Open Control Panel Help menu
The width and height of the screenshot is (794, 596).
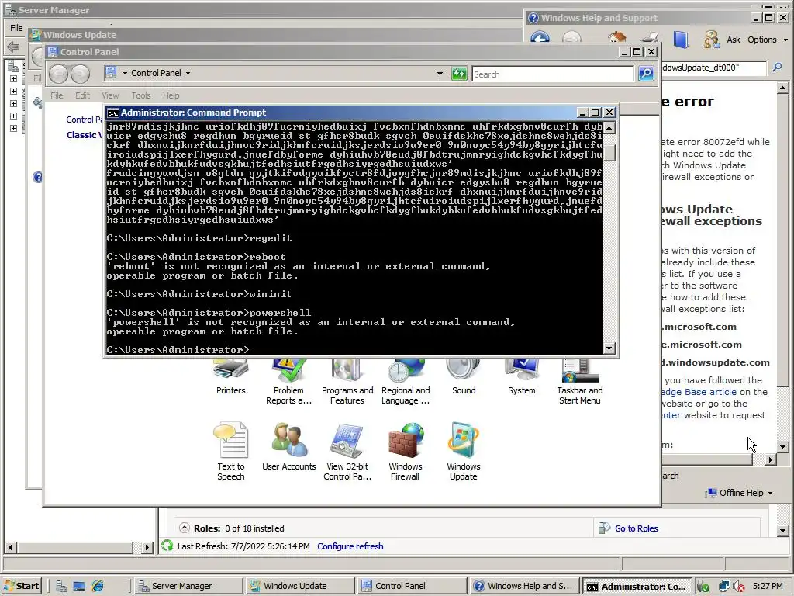[171, 95]
